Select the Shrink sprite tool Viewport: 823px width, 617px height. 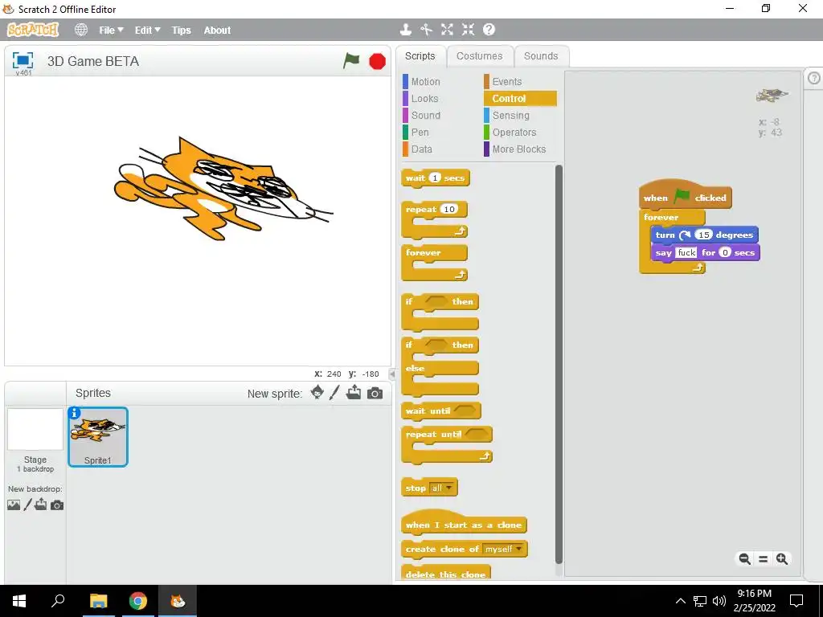coord(468,30)
